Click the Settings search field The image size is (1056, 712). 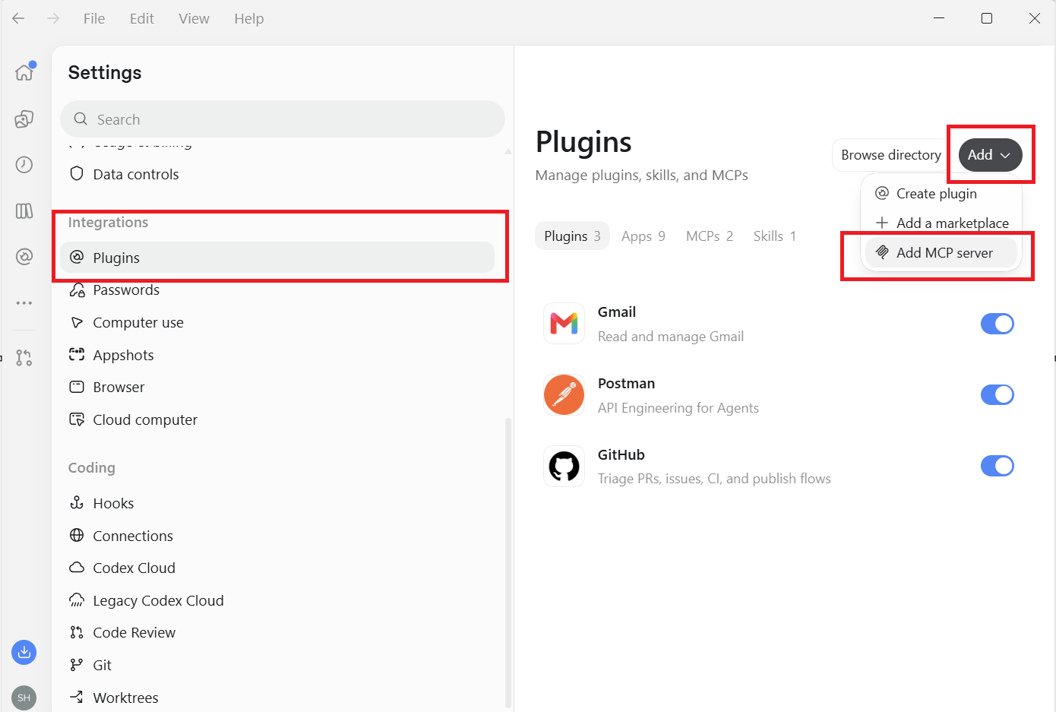coord(283,119)
